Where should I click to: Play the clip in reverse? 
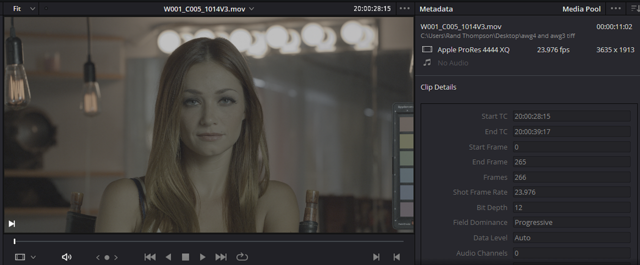click(x=168, y=257)
